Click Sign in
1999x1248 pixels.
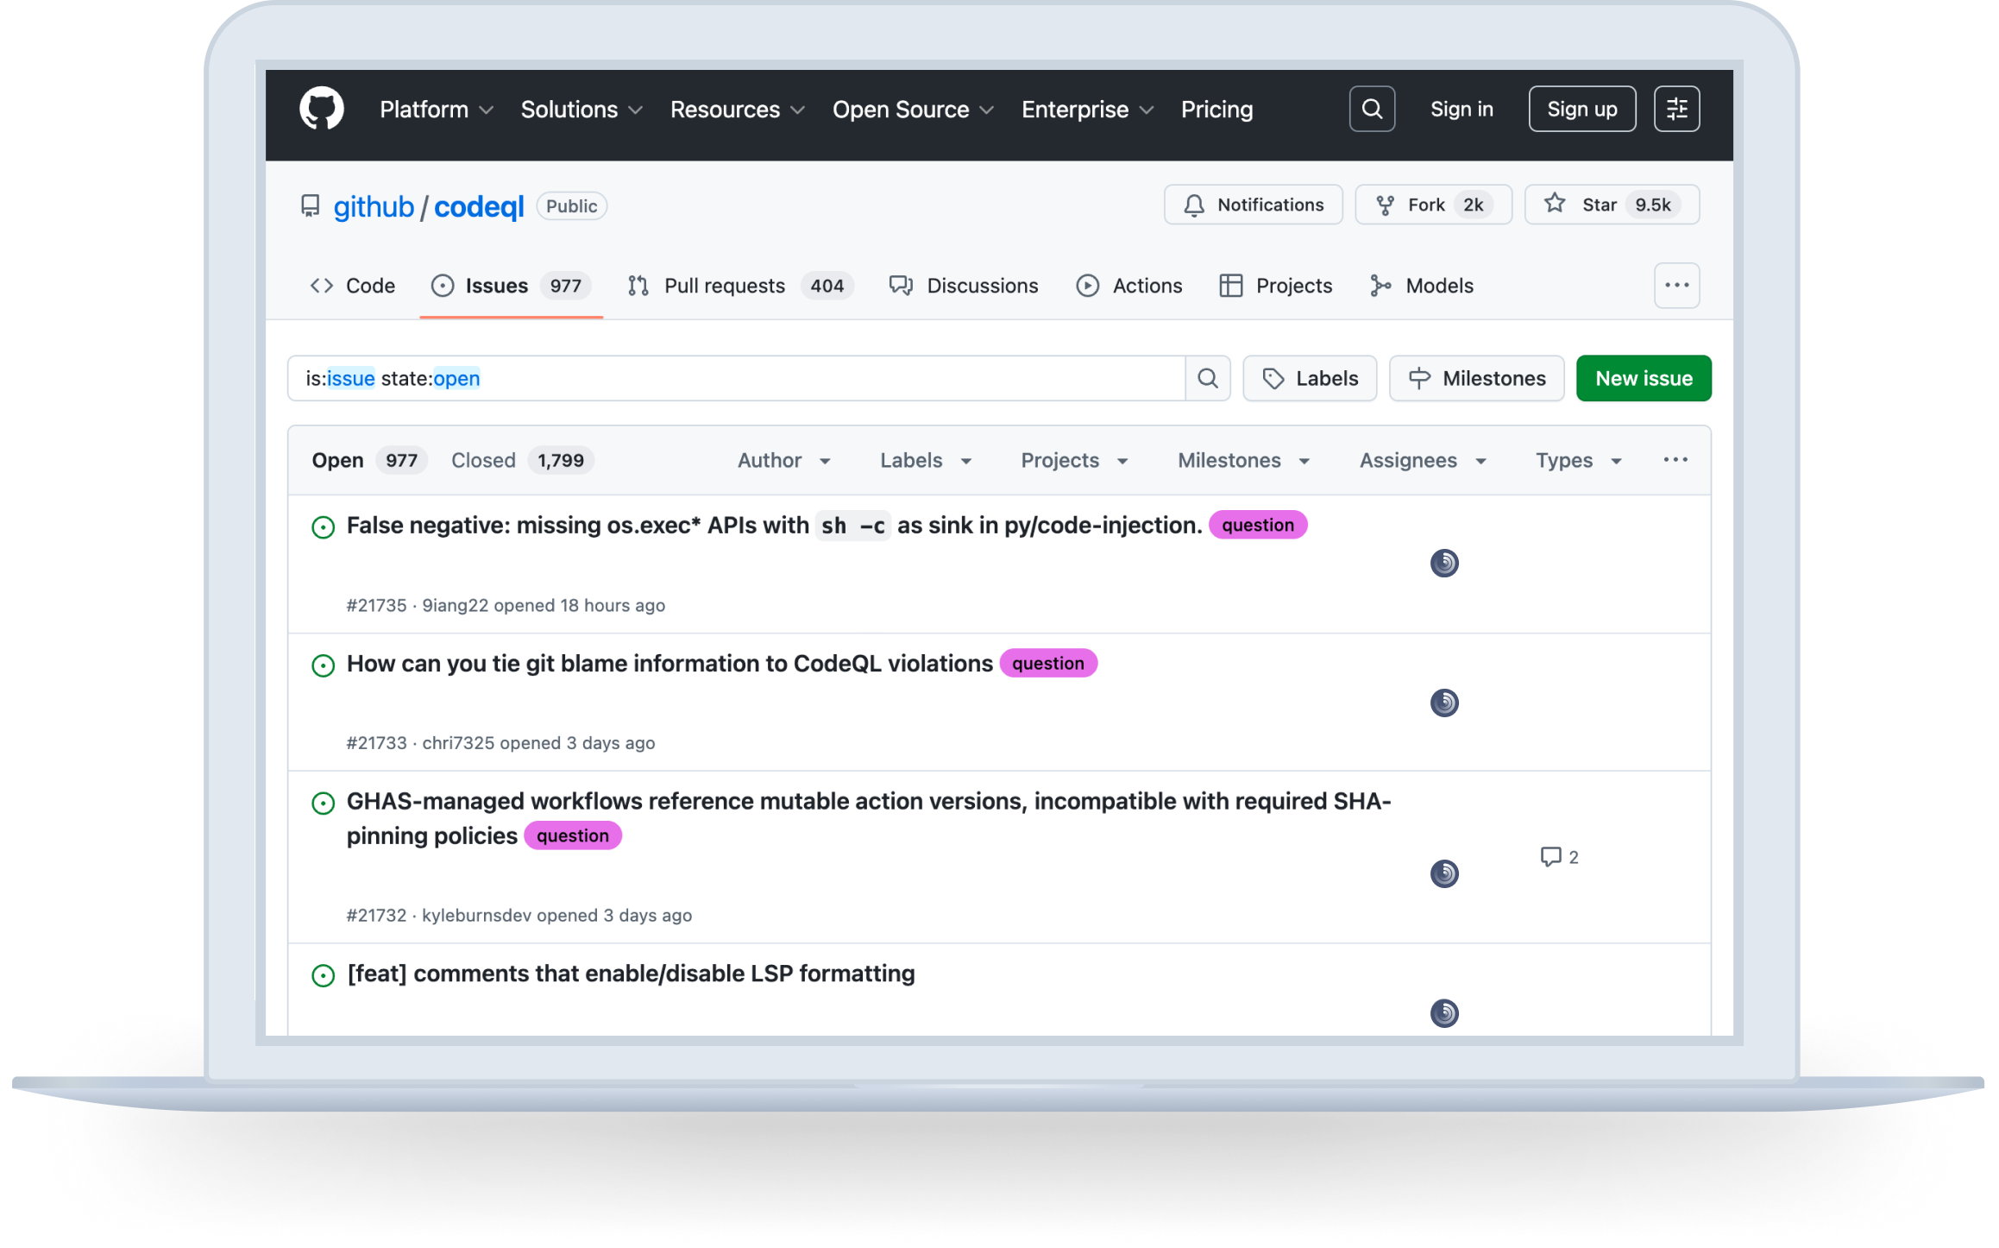coord(1461,110)
